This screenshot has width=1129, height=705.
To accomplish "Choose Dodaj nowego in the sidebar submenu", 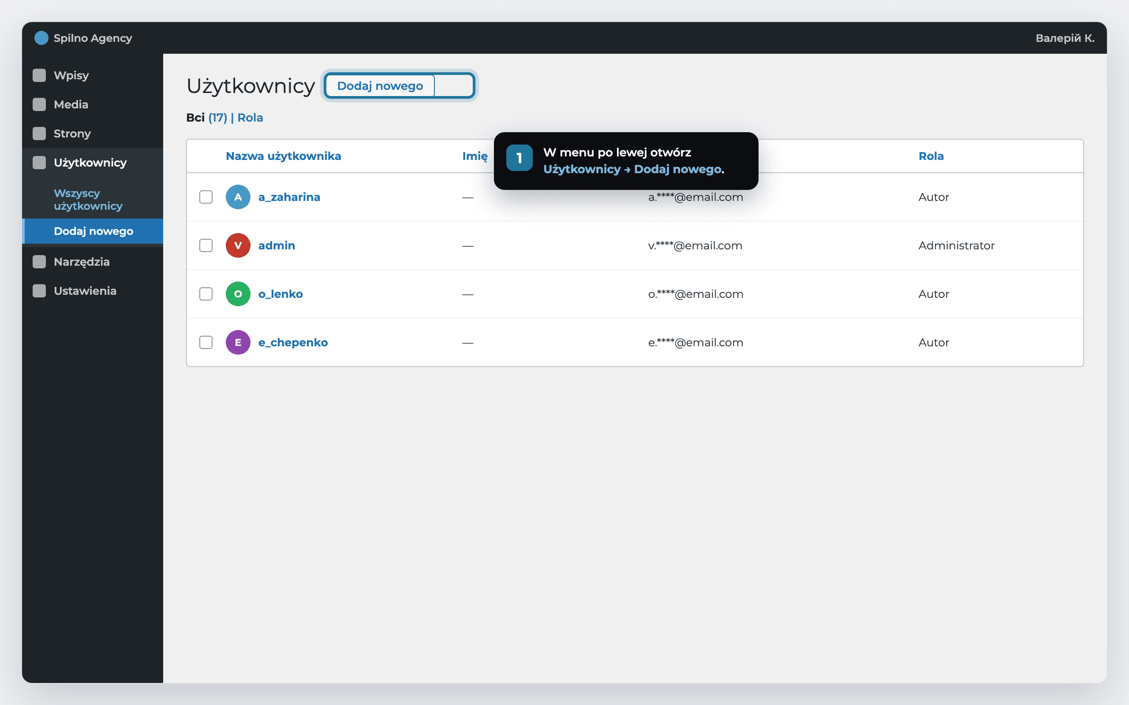I will [92, 231].
